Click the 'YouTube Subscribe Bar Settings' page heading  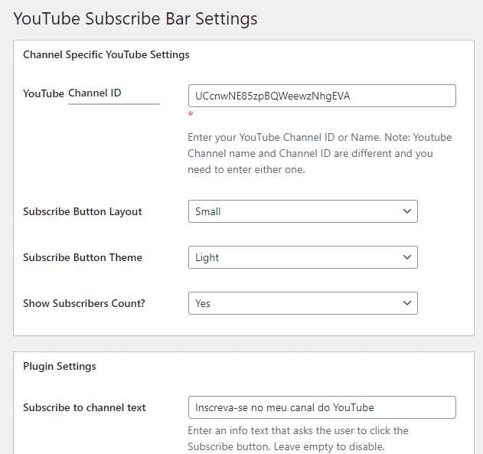(x=135, y=18)
